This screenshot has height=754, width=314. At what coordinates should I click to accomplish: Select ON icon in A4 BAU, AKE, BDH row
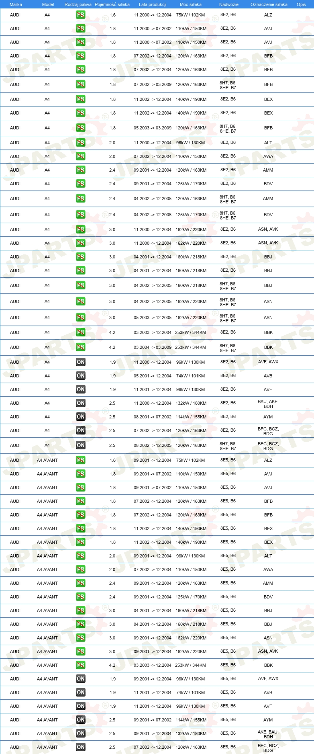(80, 403)
